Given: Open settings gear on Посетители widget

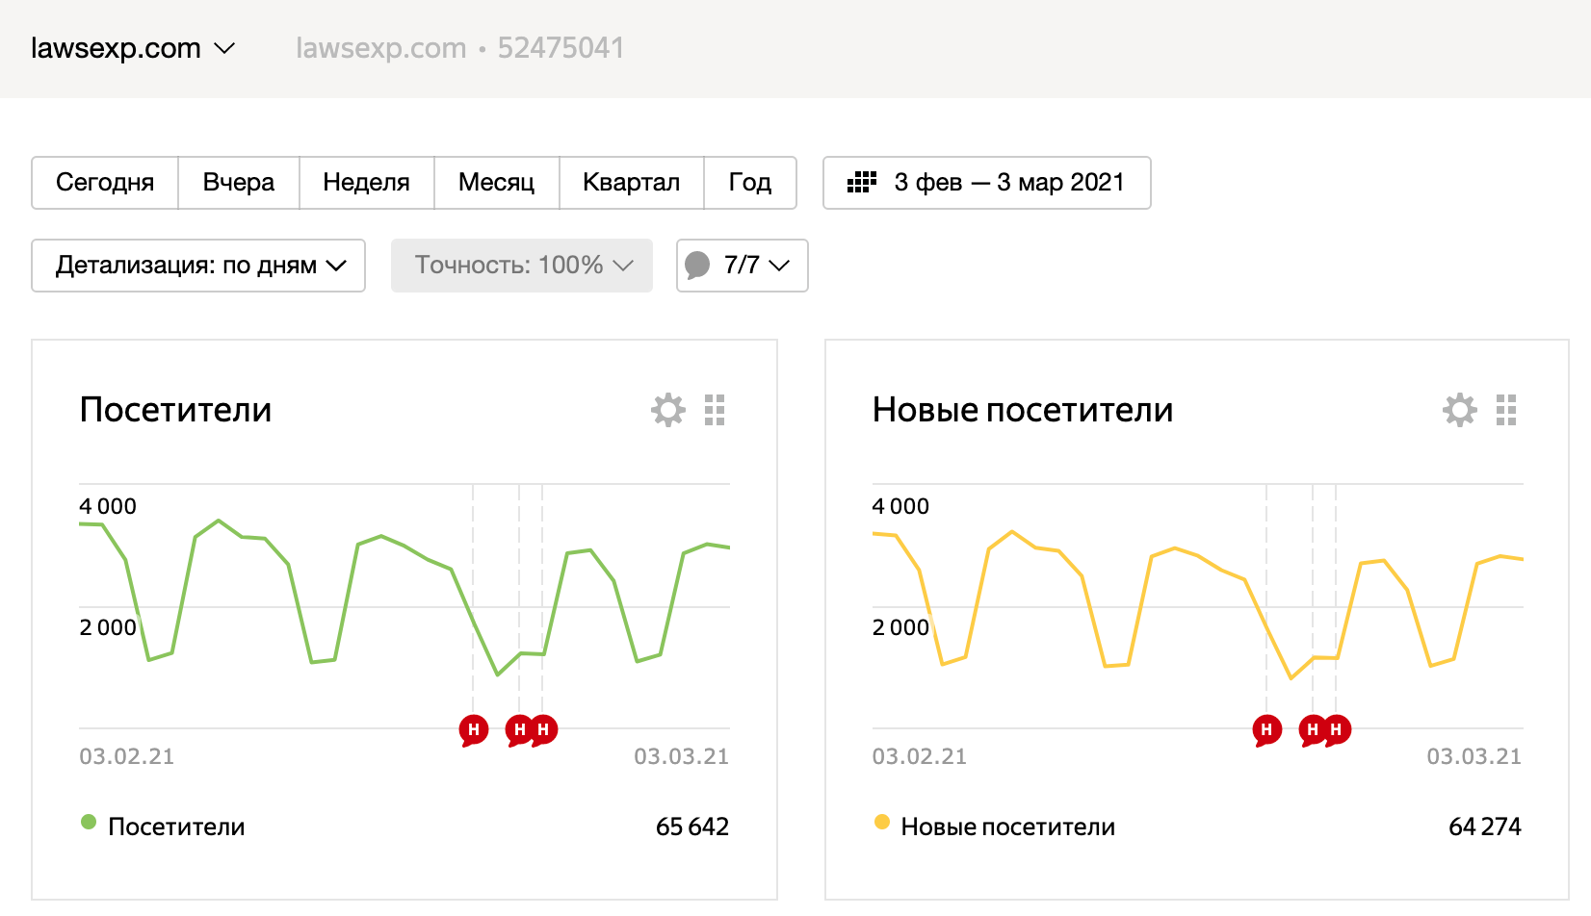Looking at the screenshot, I should pos(668,410).
